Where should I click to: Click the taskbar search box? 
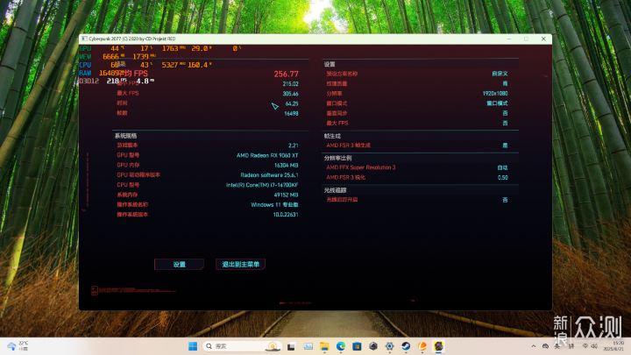[x=242, y=346]
